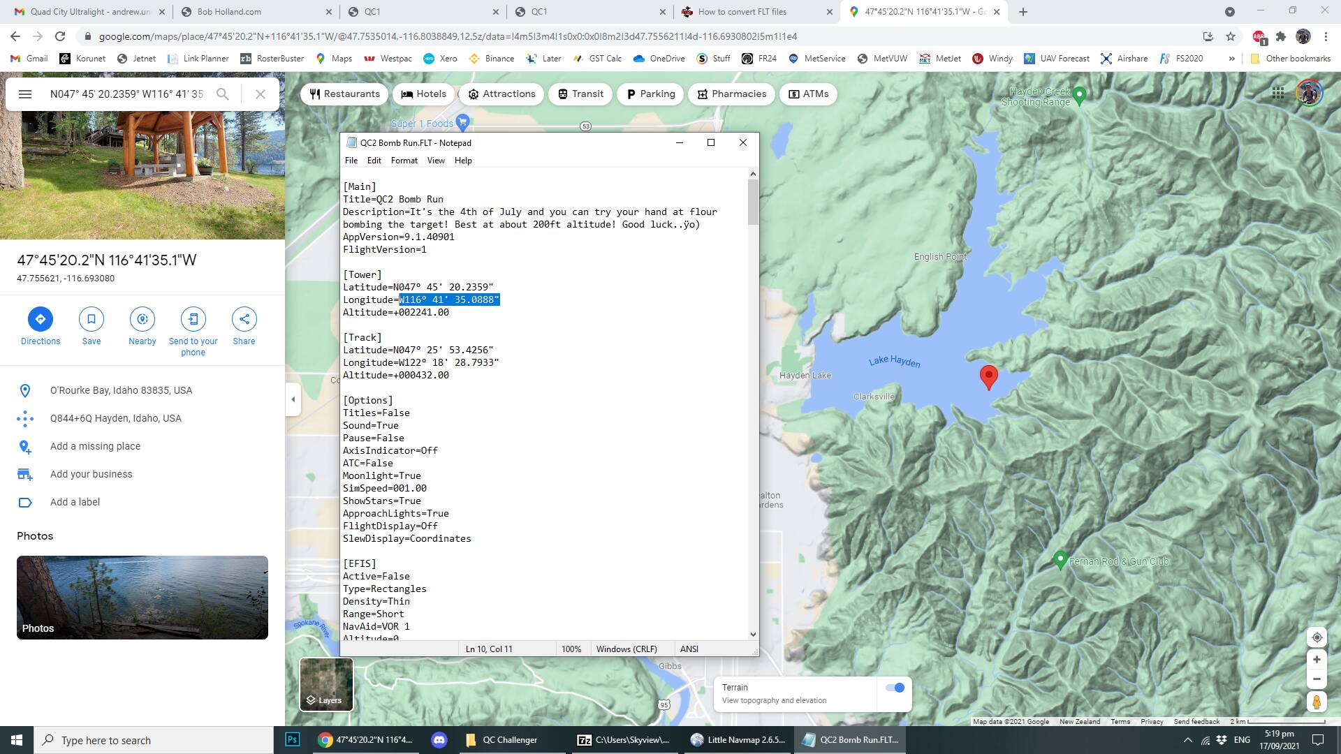The image size is (1341, 754).
Task: Bookmark this page with the star icon
Action: coord(1231,36)
